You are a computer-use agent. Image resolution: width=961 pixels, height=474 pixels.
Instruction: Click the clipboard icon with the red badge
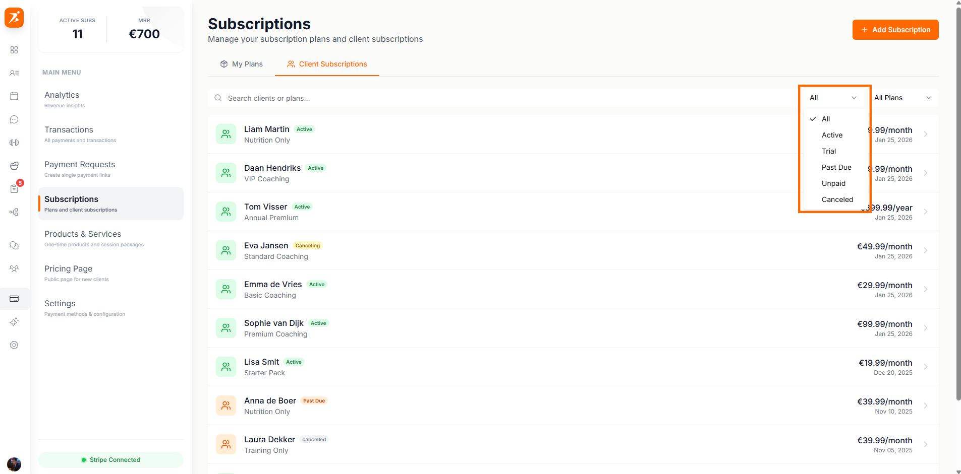point(14,188)
